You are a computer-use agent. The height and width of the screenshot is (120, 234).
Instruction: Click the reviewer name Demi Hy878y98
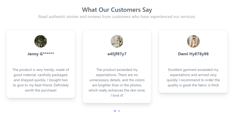(193, 54)
